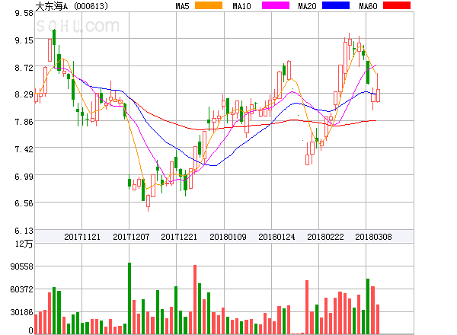Click price axis label 8.72

pyautogui.click(x=24, y=68)
